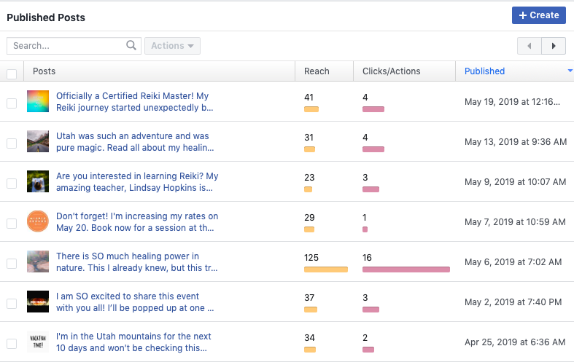This screenshot has height=362, width=574.
Task: Click the Published column sort arrow
Action: click(569, 71)
